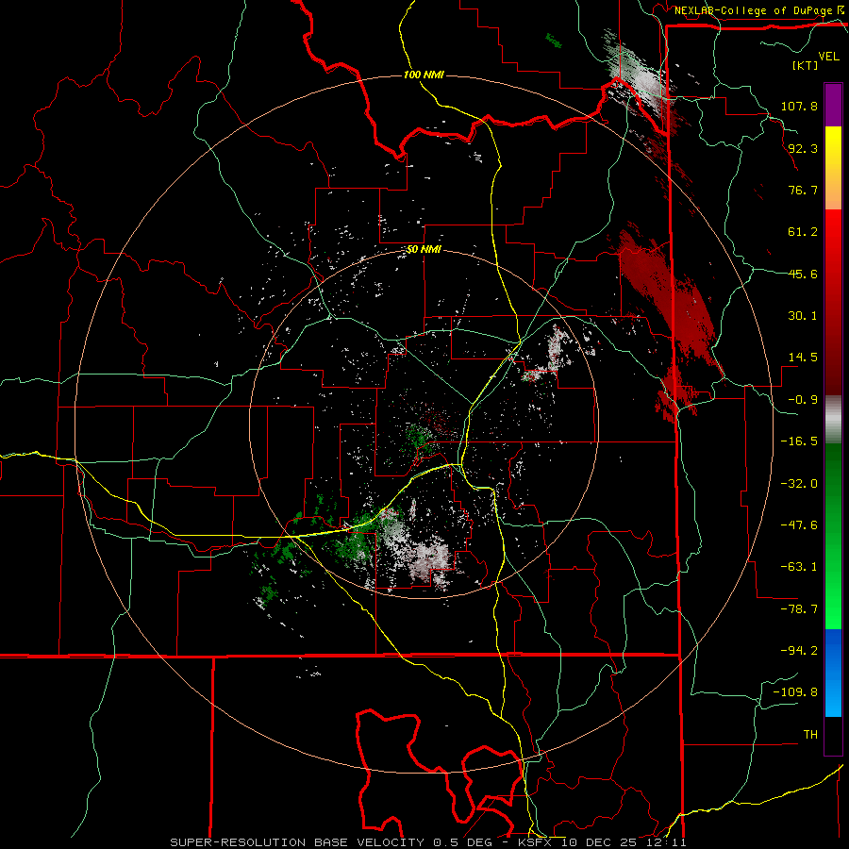The image size is (849, 849).
Task: Click the -32.0 legend value
Action: (x=799, y=484)
